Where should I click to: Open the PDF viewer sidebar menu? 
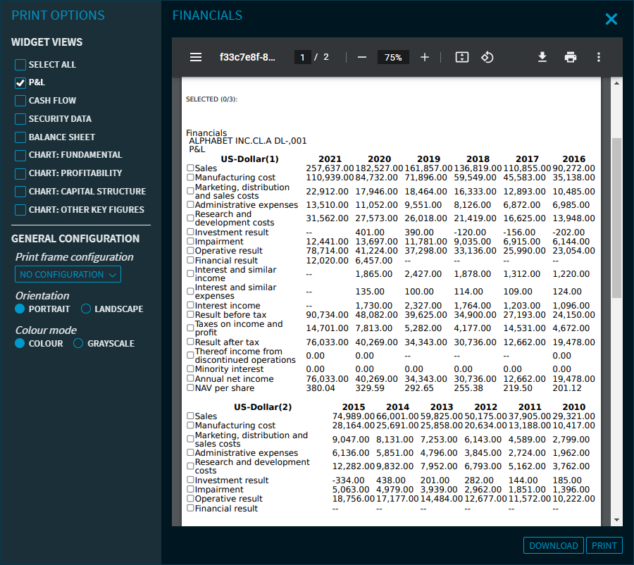(x=196, y=57)
